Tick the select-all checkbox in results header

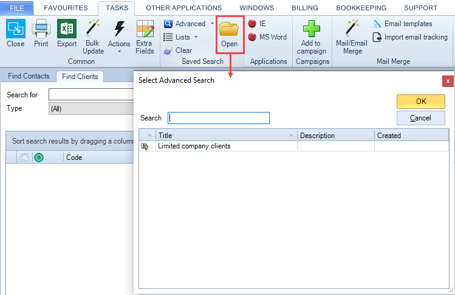point(25,158)
